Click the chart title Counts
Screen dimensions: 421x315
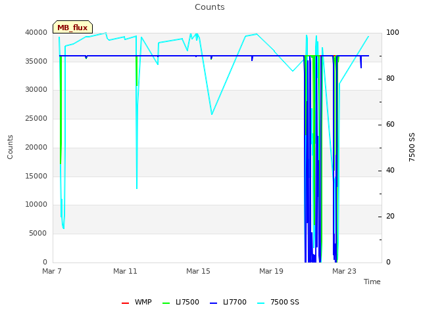pyautogui.click(x=210, y=7)
